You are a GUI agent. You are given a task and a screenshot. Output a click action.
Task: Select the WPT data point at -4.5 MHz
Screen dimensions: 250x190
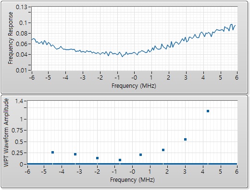(52, 152)
